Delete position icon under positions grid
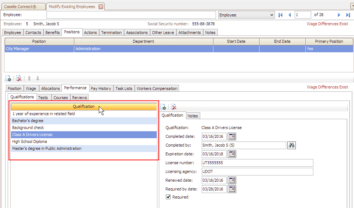The image size is (354, 208). (x=19, y=79)
